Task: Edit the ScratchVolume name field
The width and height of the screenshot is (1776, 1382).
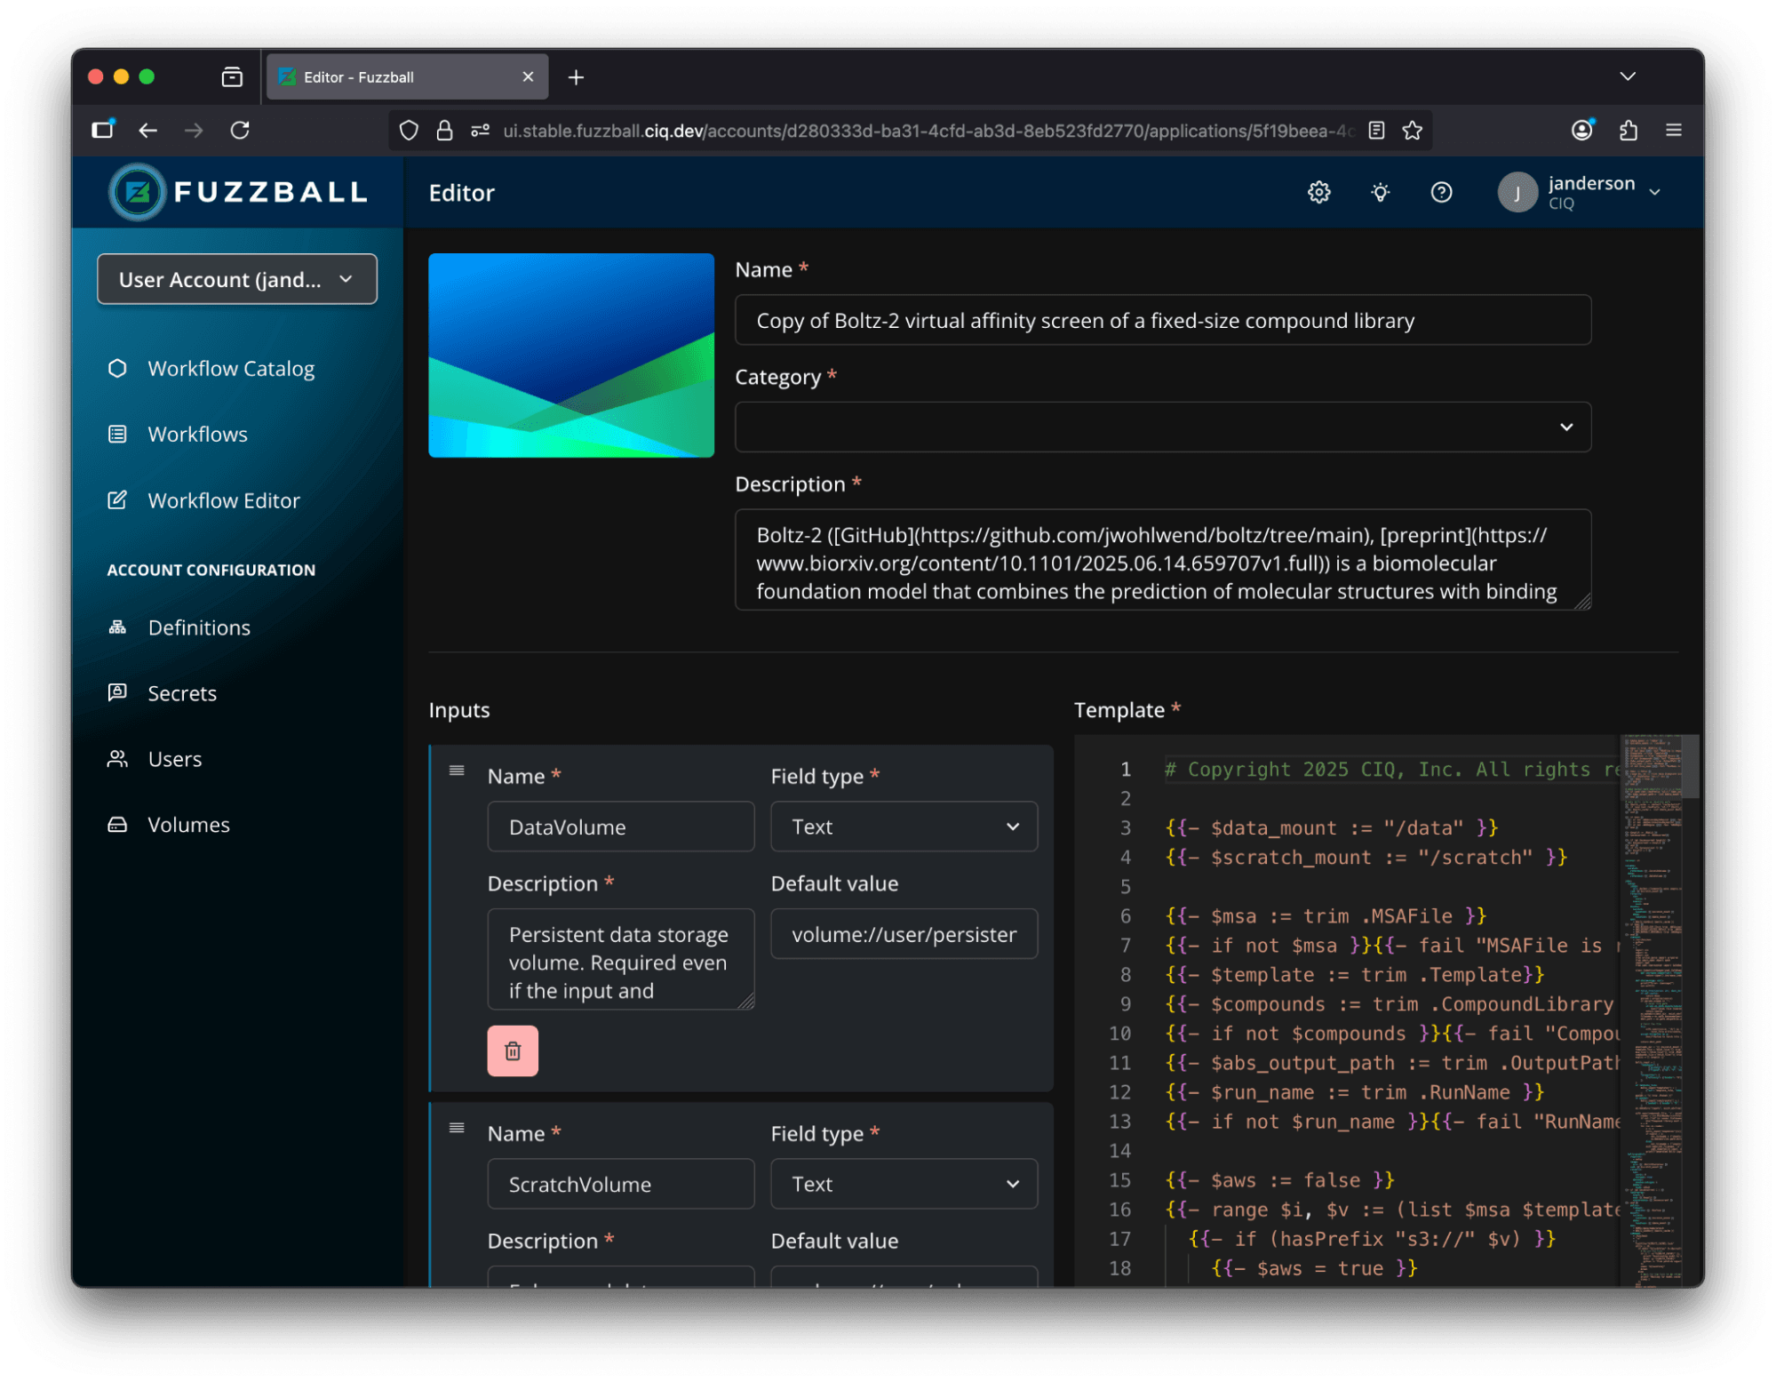Action: (620, 1184)
